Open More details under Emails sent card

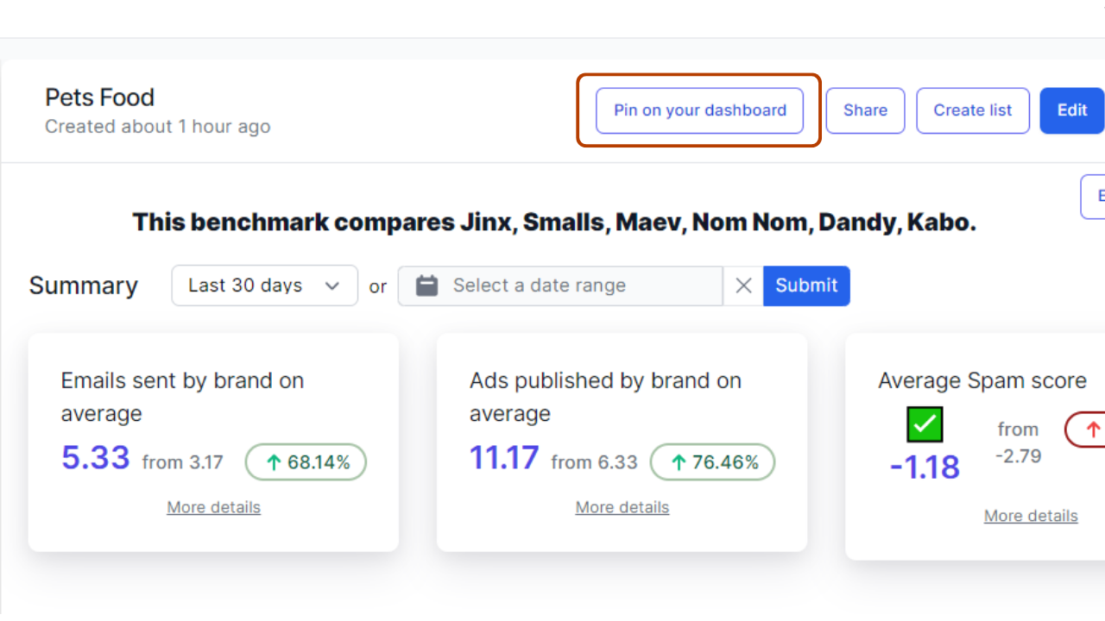coord(214,507)
